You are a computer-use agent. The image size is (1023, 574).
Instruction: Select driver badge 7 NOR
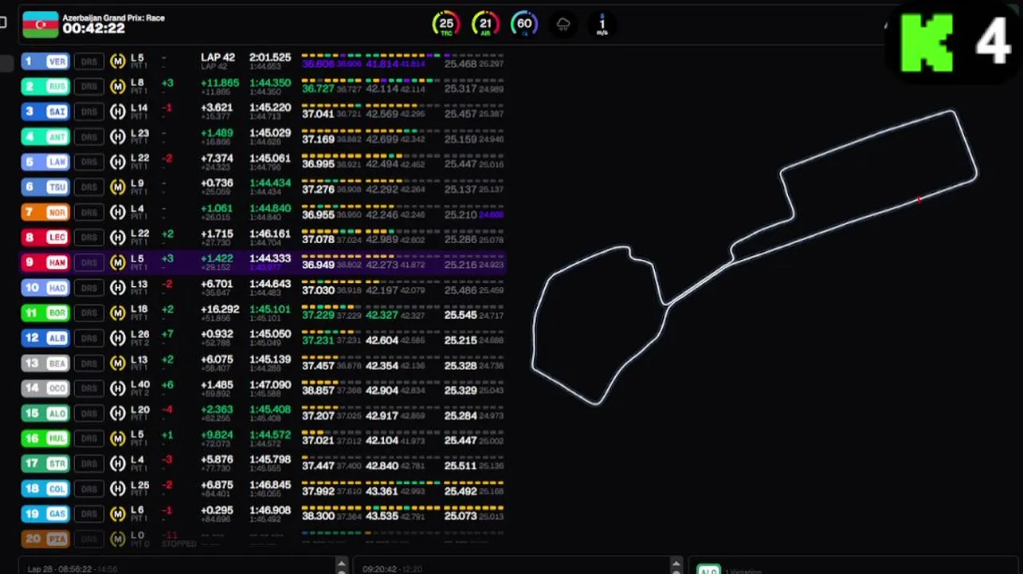point(45,212)
